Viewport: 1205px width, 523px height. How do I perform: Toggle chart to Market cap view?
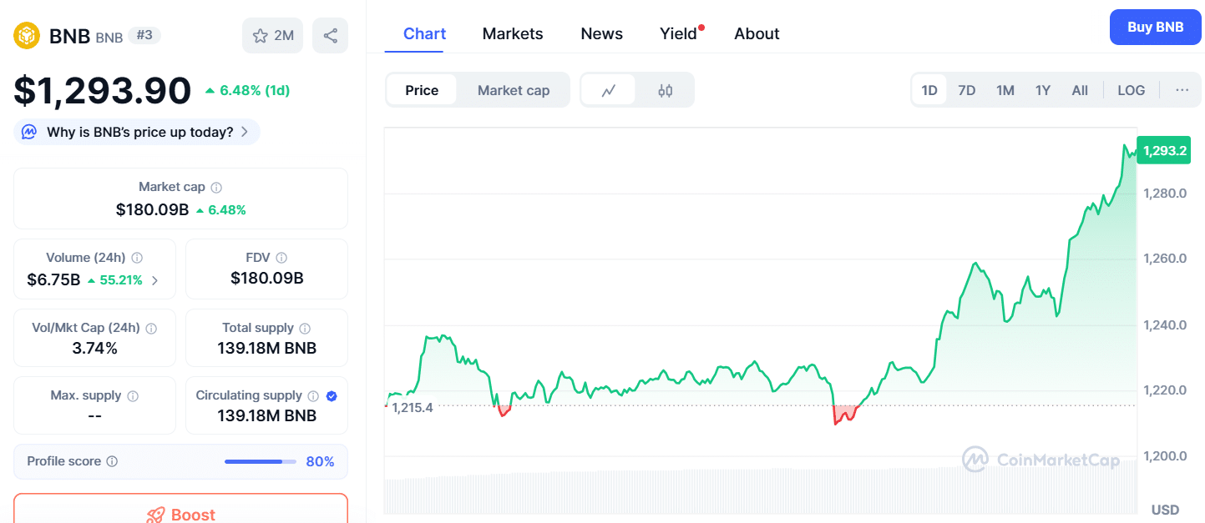(513, 90)
